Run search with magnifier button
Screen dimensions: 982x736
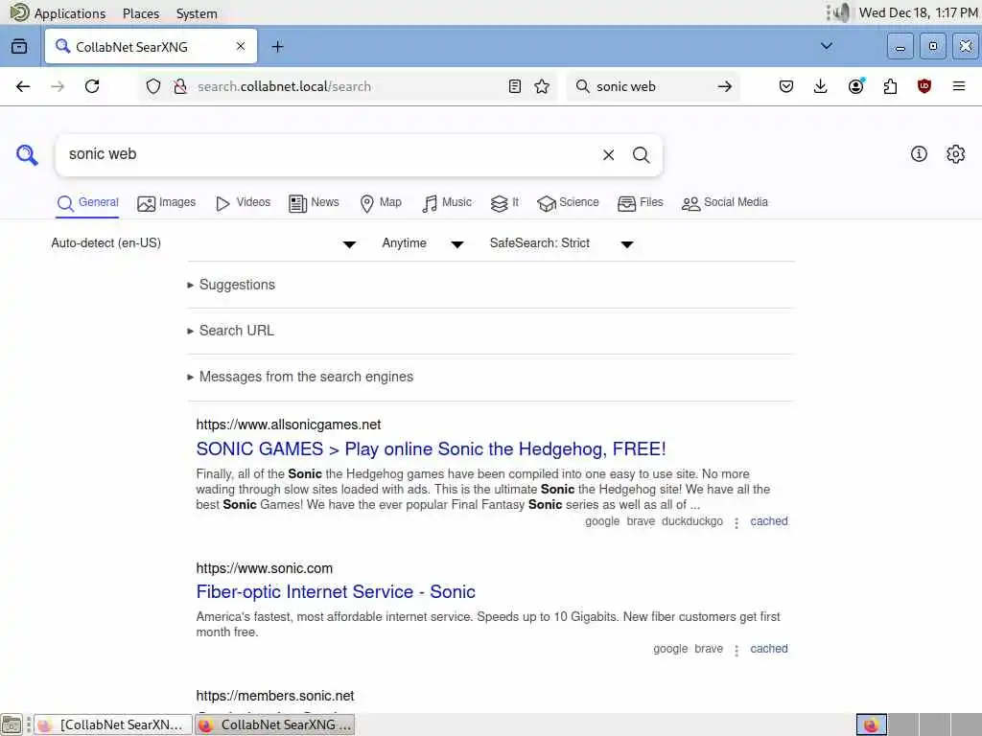[x=641, y=154]
